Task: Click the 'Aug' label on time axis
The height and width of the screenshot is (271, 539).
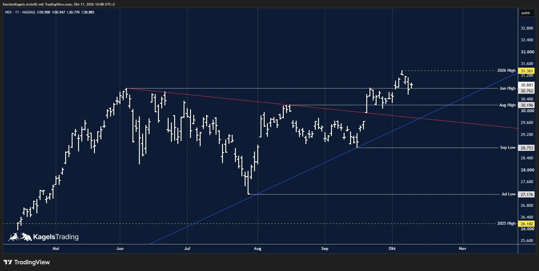Action: [x=258, y=248]
